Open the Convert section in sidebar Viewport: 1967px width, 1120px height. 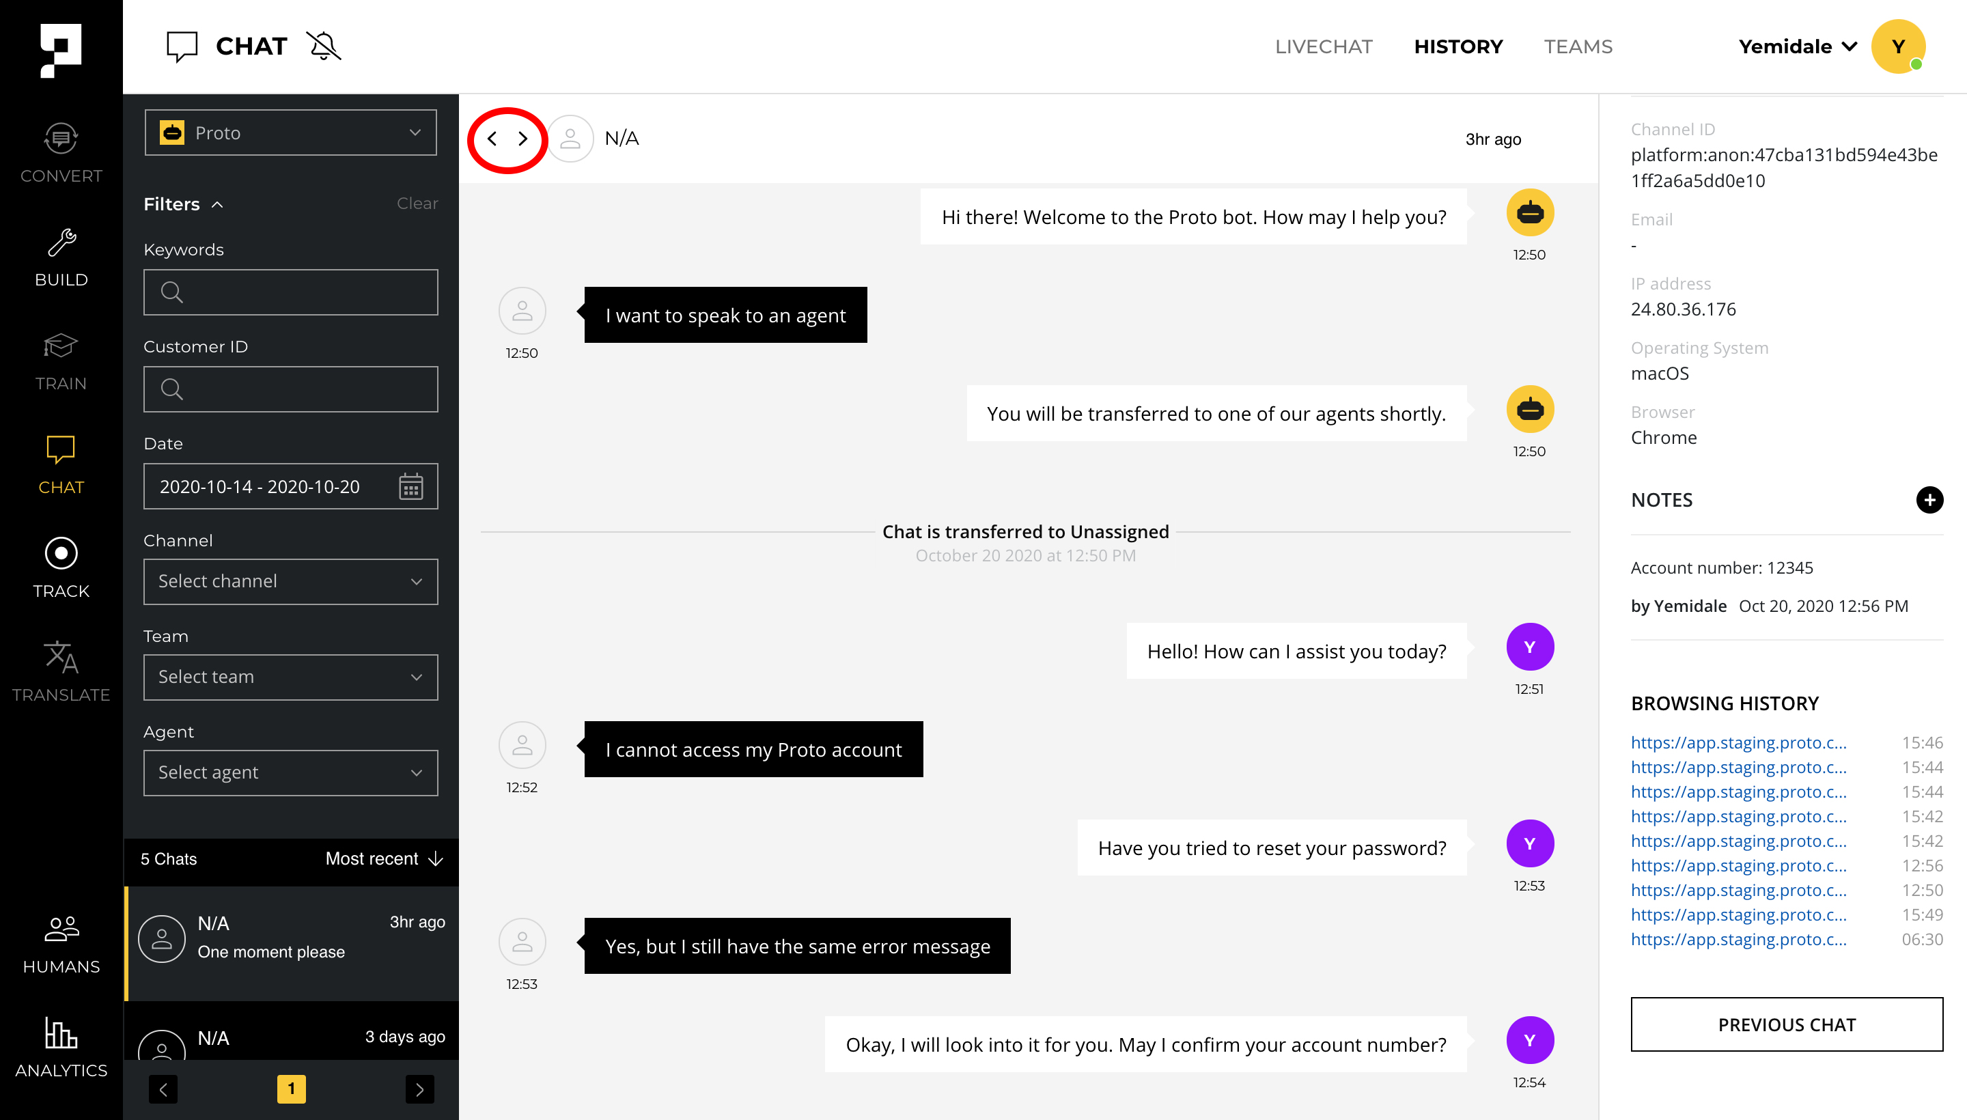61,153
